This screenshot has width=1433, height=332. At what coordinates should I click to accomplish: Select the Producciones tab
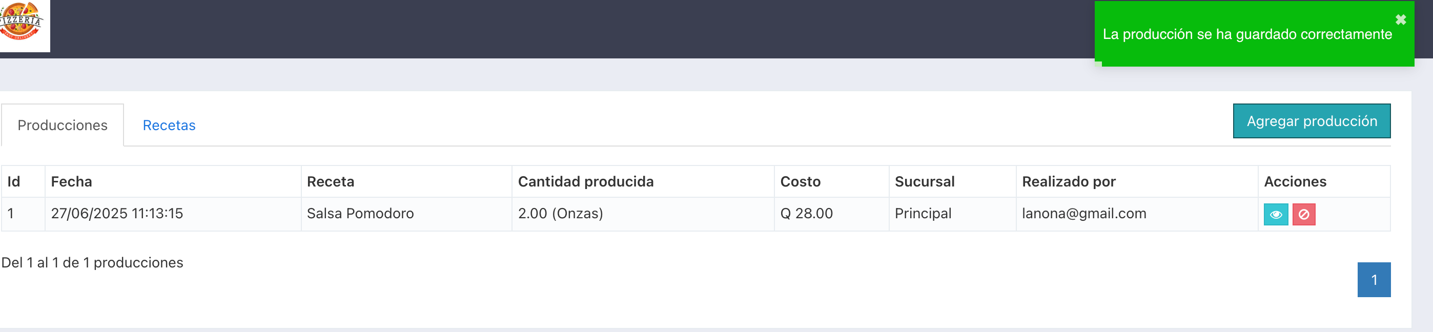coord(63,126)
